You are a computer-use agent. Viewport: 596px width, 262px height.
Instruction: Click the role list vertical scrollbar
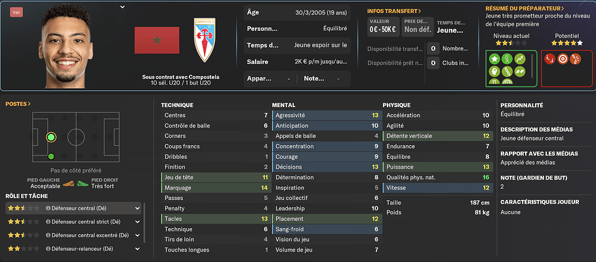click(144, 223)
